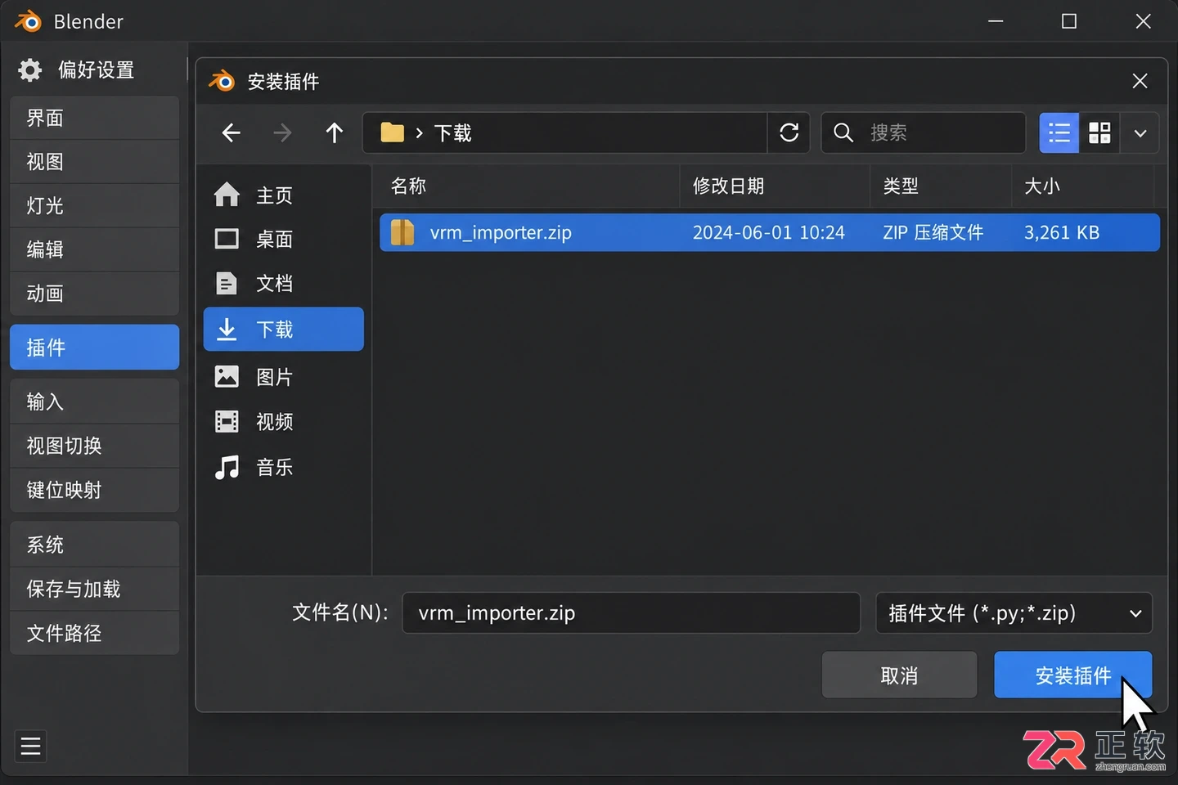Switch to list view display
Screen dimensions: 1178x785
(1059, 132)
